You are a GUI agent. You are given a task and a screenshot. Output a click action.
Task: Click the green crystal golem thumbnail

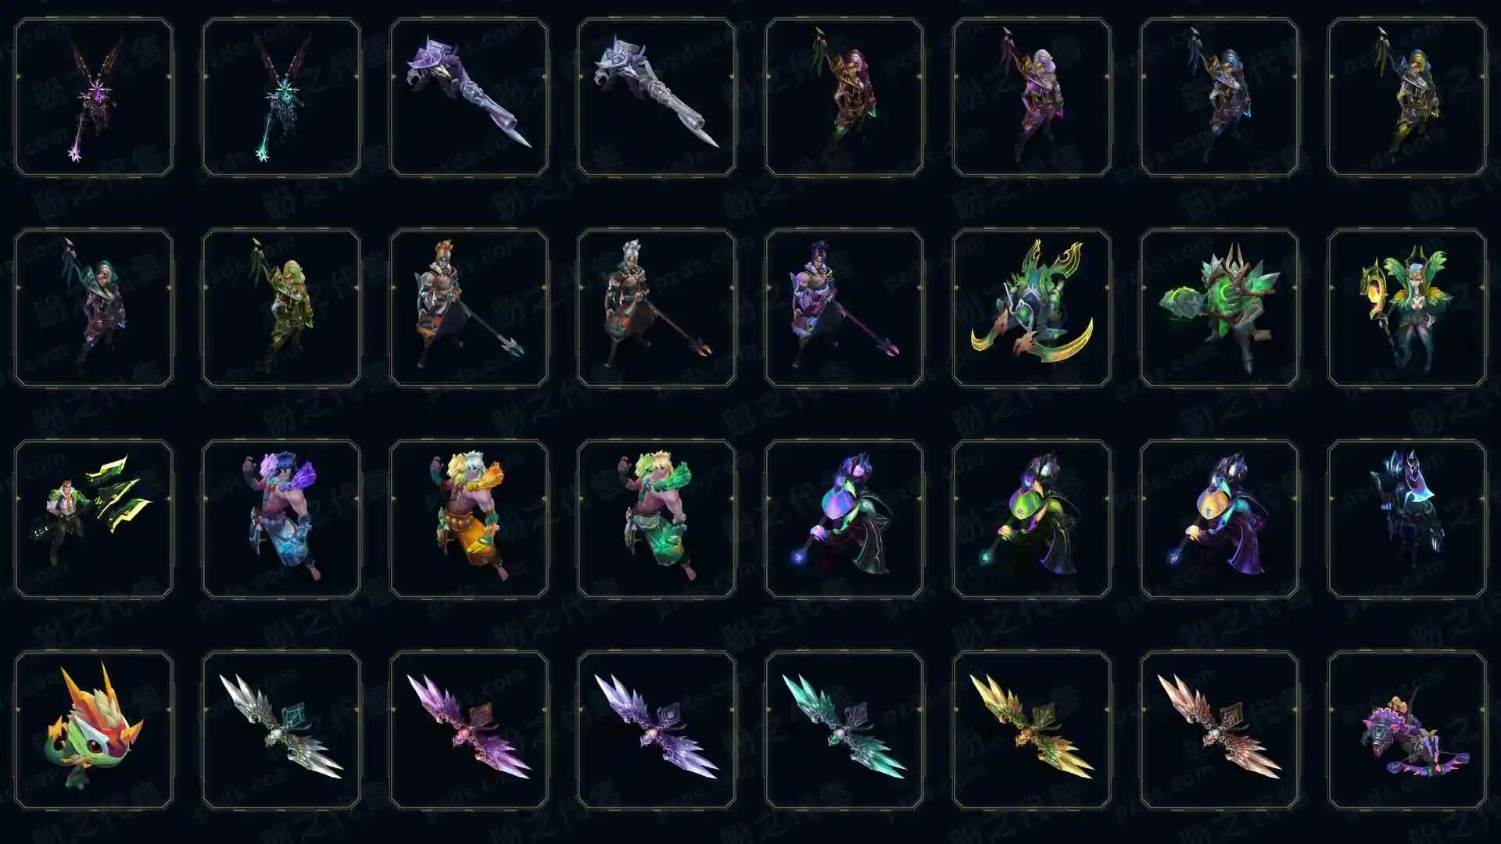1220,308
